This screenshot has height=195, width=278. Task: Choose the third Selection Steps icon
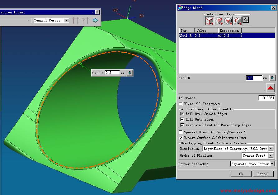[228, 21]
